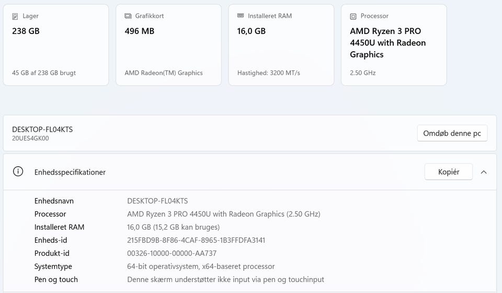Viewport: 502px width, 293px height.
Task: Click the Lager storage drive icon
Action: (x=15, y=16)
